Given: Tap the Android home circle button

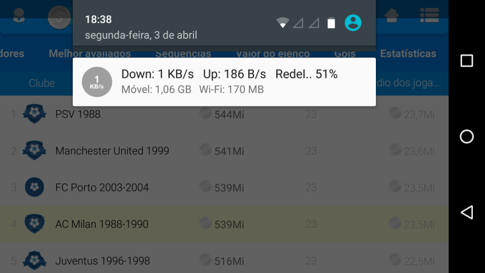Looking at the screenshot, I should 466,136.
